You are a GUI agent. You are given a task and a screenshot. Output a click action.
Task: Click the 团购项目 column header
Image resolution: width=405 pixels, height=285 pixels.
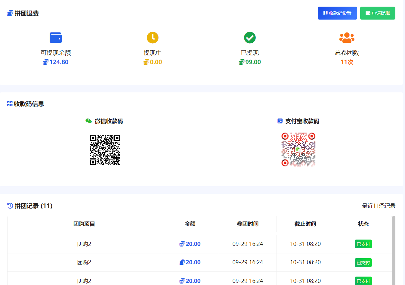[x=84, y=224]
